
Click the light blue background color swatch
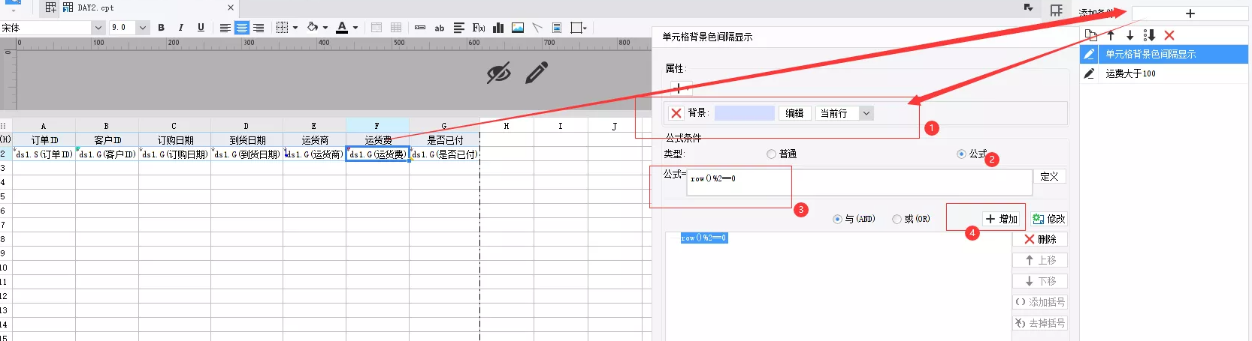pos(744,113)
